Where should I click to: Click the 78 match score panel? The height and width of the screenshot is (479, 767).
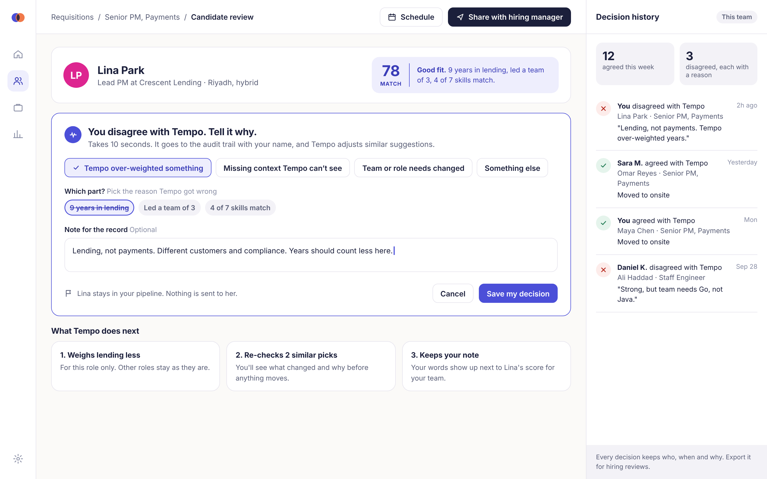click(465, 75)
